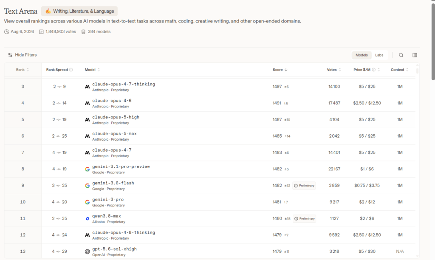435x260 pixels.
Task: Click Anthropic logo beside claude-opus-4-6
Action: pyautogui.click(x=87, y=103)
